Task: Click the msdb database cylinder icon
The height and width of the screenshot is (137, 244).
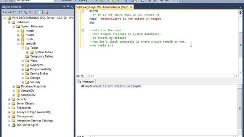Action: coord(23,39)
